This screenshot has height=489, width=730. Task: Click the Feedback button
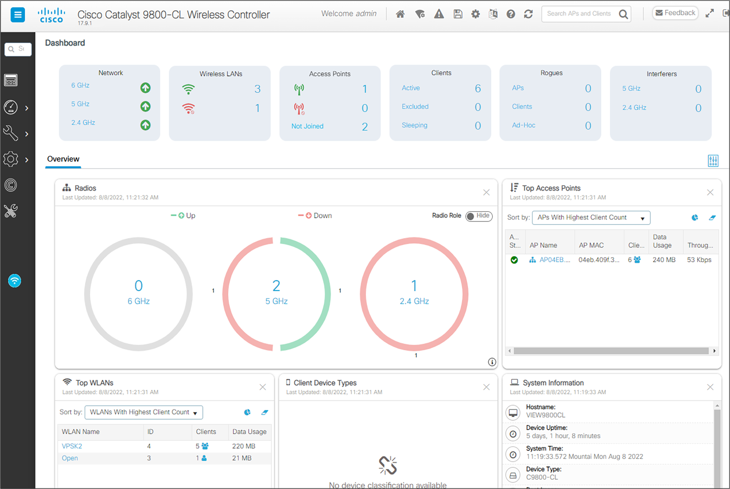tap(675, 13)
